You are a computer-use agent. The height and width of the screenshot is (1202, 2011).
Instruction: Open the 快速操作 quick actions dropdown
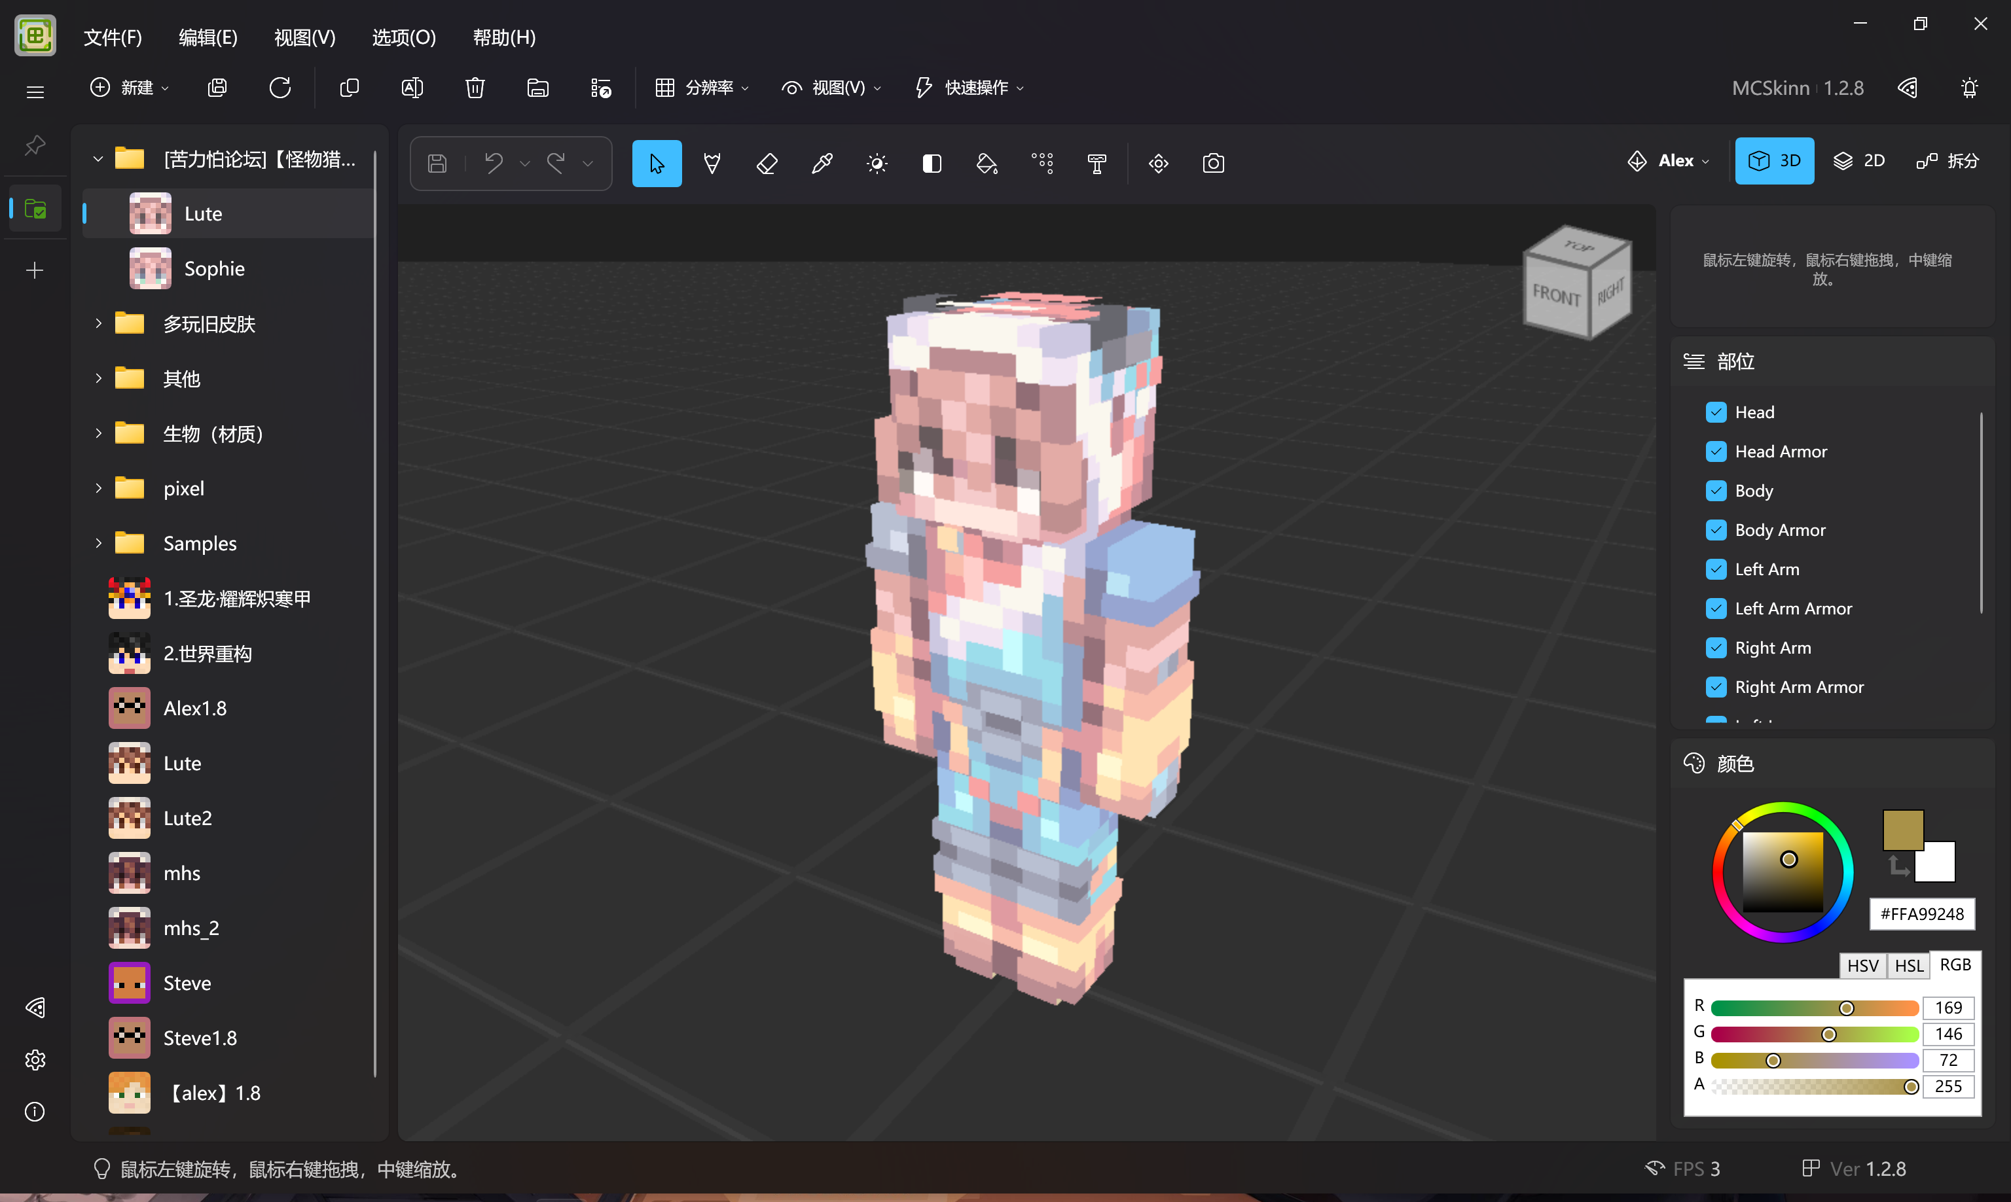(x=969, y=88)
